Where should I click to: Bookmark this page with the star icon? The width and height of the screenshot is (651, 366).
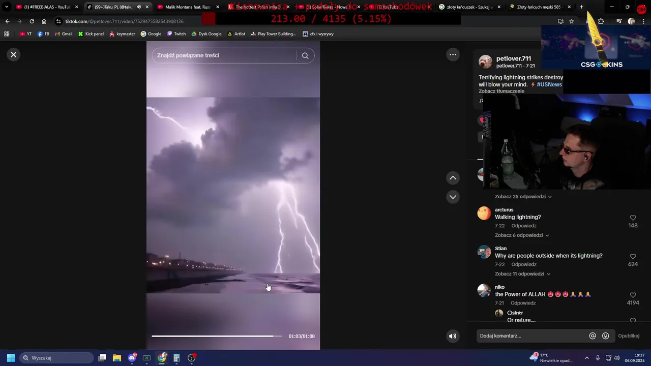pos(572,21)
